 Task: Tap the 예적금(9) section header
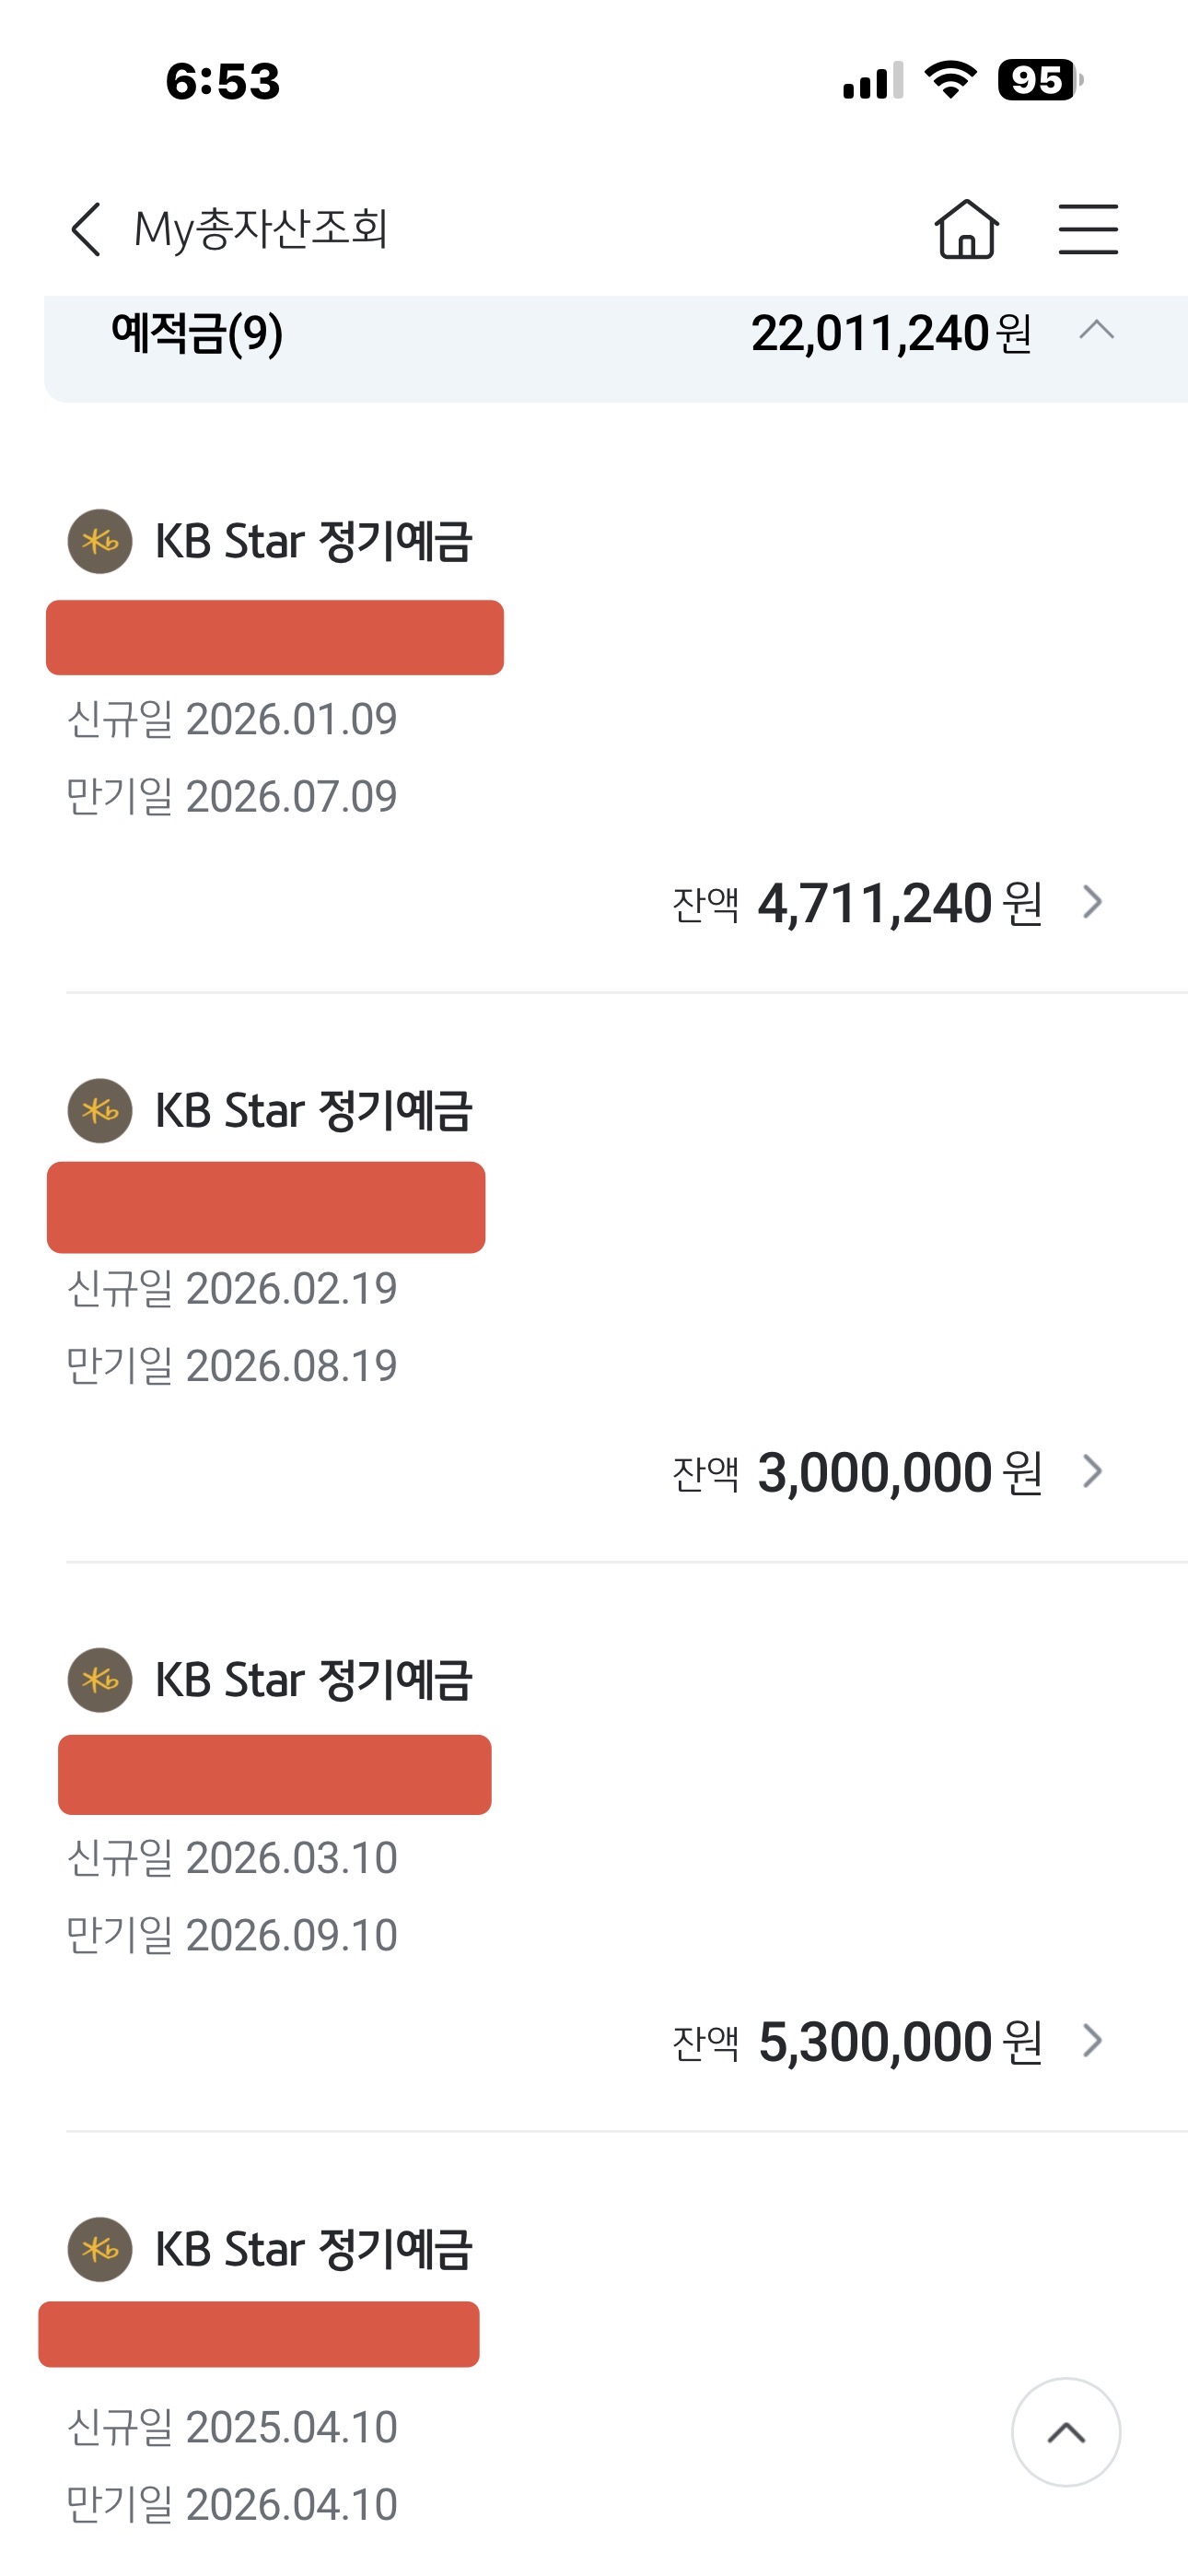(x=197, y=333)
